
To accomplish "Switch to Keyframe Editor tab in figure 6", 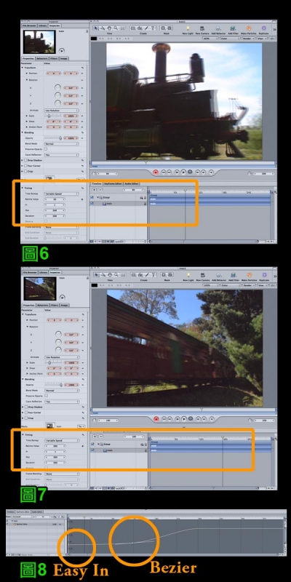I will 113,184.
